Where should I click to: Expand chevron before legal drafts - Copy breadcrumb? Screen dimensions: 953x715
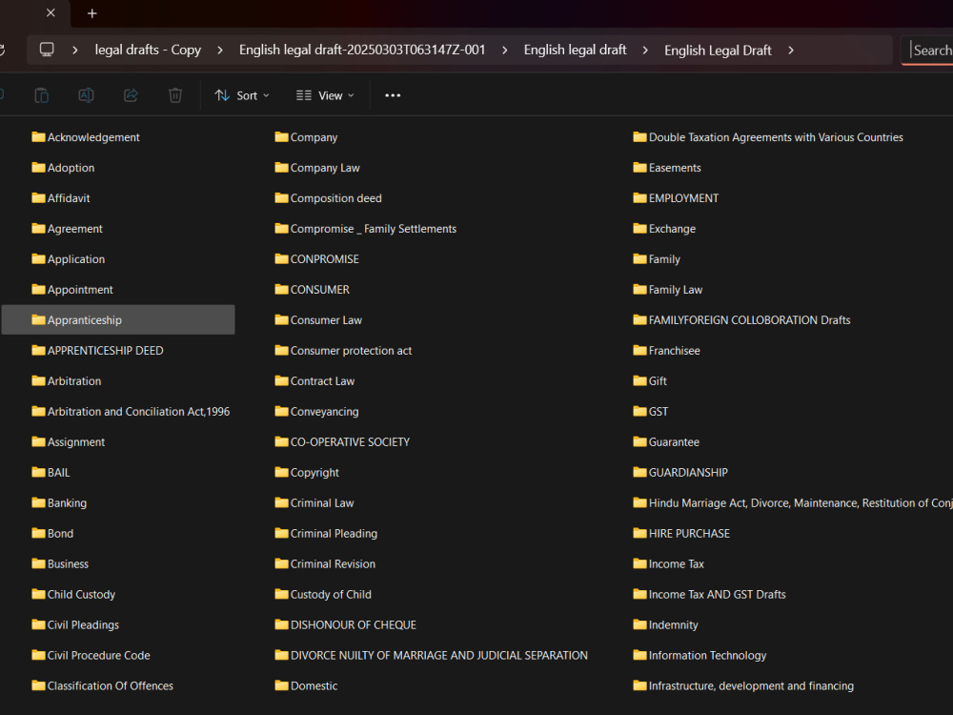click(74, 50)
